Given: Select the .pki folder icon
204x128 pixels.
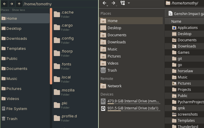Looking at the screenshot, I should [57, 105].
